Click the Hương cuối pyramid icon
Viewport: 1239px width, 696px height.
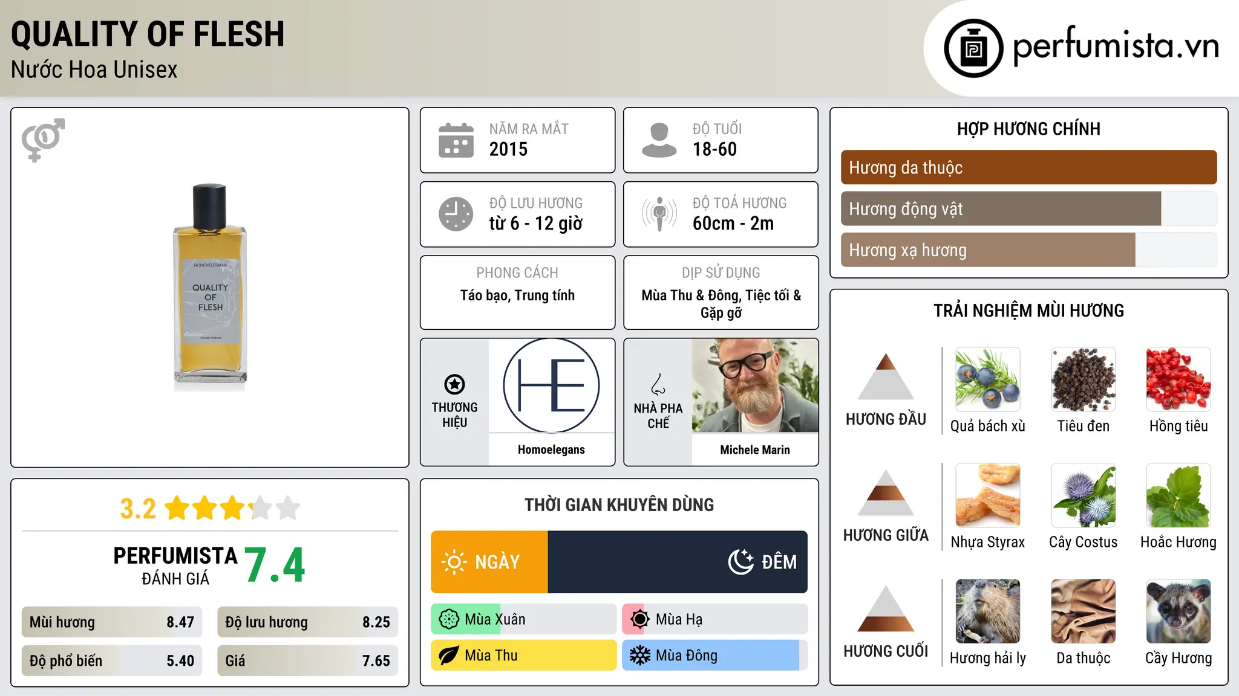[886, 608]
